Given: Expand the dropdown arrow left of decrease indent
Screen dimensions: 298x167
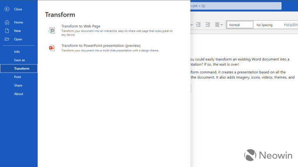Looking at the screenshot, I should [x=192, y=25].
